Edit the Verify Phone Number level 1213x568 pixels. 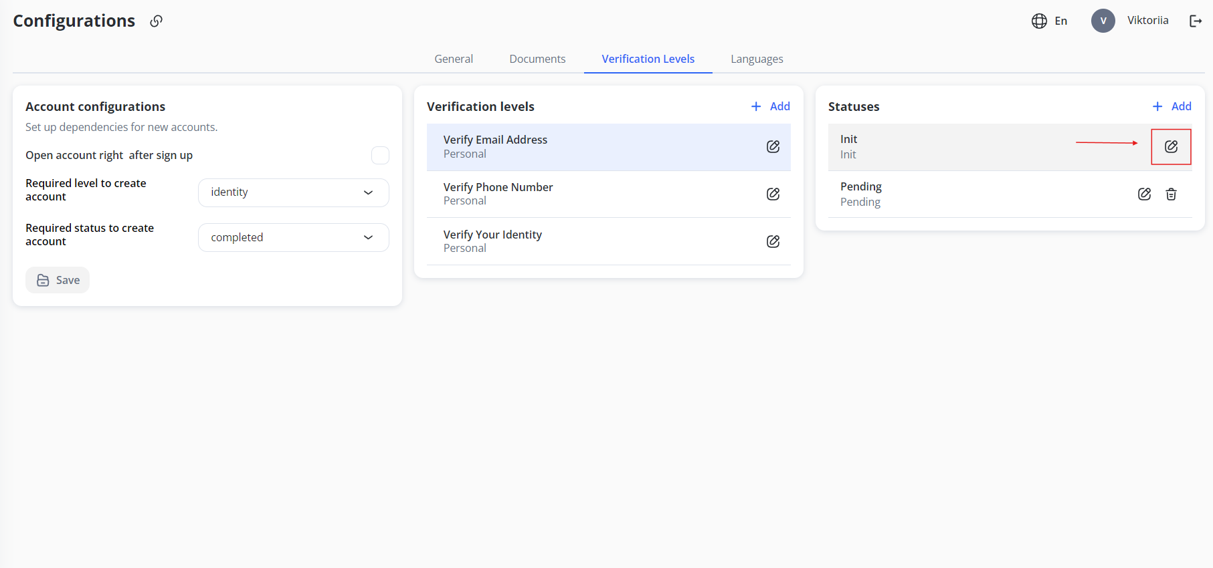click(x=773, y=194)
